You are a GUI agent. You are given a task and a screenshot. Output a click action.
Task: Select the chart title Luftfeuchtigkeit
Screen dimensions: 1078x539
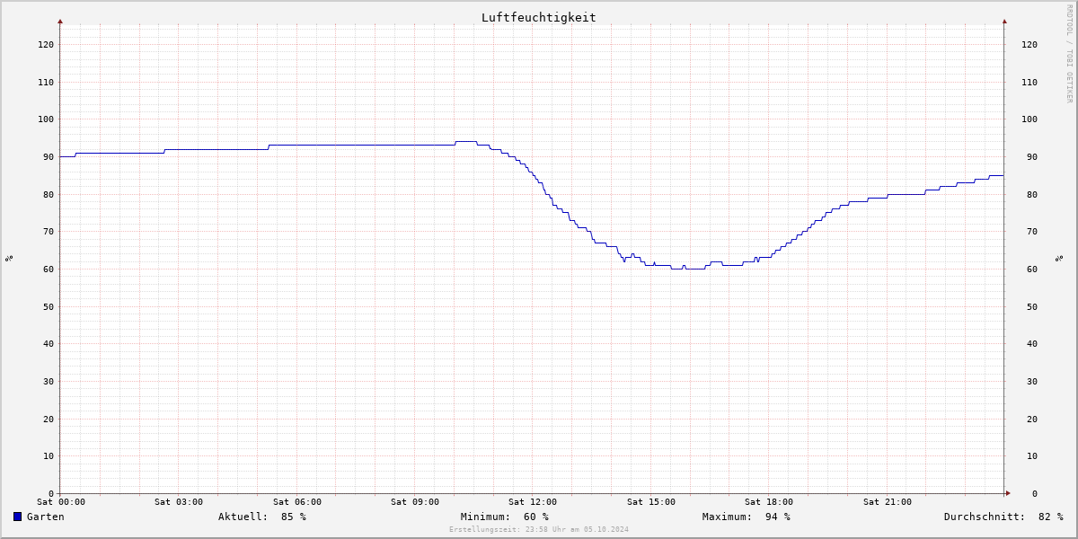(x=539, y=18)
